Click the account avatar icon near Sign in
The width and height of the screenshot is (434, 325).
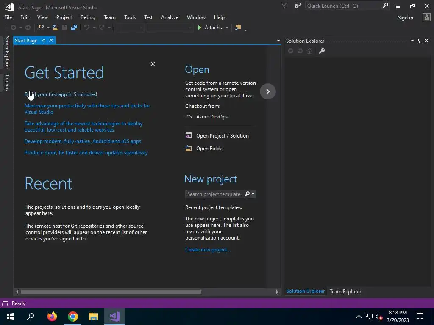[x=426, y=17]
